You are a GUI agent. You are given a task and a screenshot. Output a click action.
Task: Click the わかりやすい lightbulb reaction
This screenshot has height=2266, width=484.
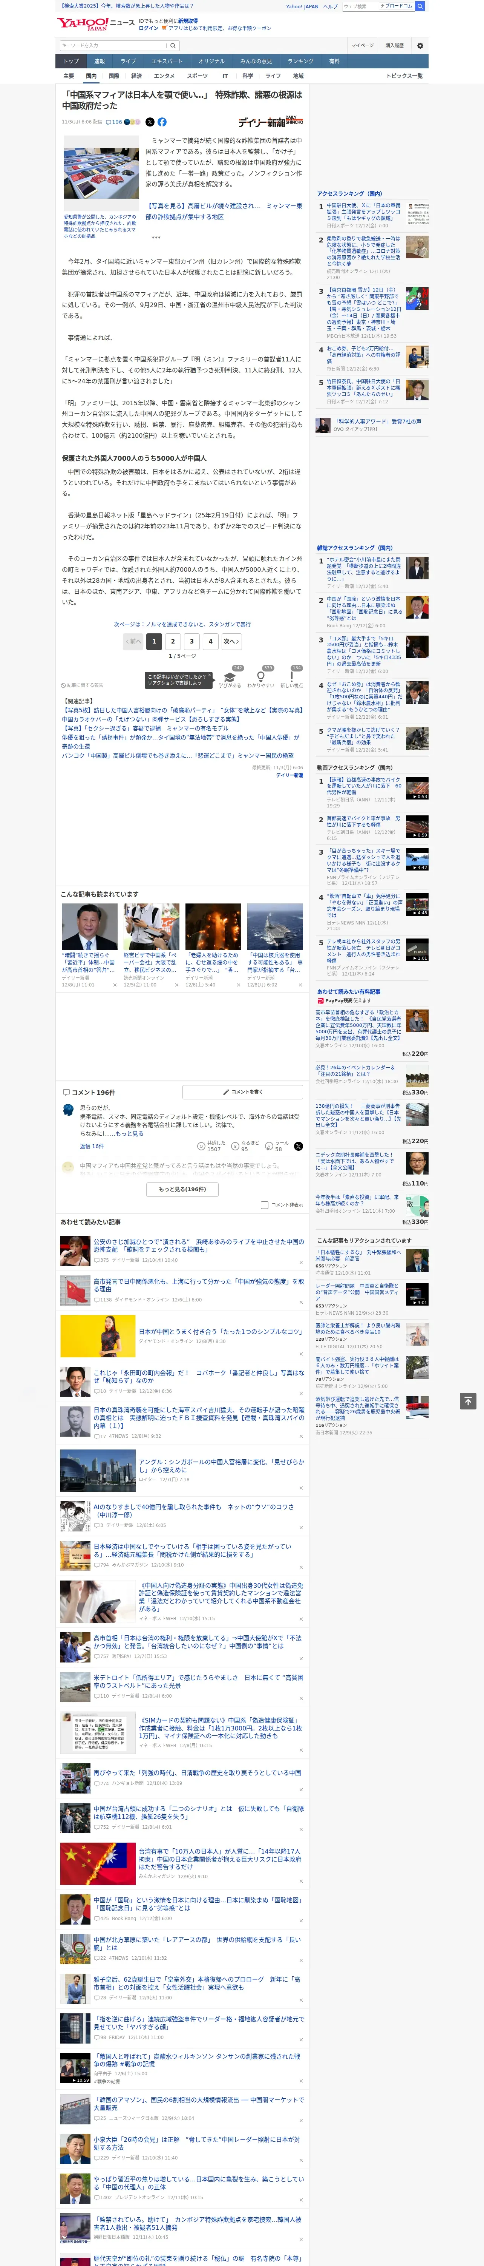click(260, 676)
